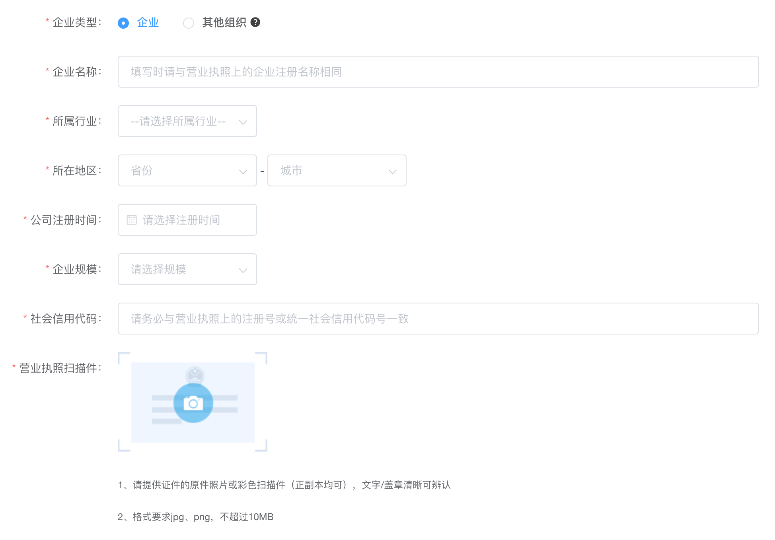
Task: Click the chevron arrow in 企业规模 dropdown
Action: coord(243,270)
